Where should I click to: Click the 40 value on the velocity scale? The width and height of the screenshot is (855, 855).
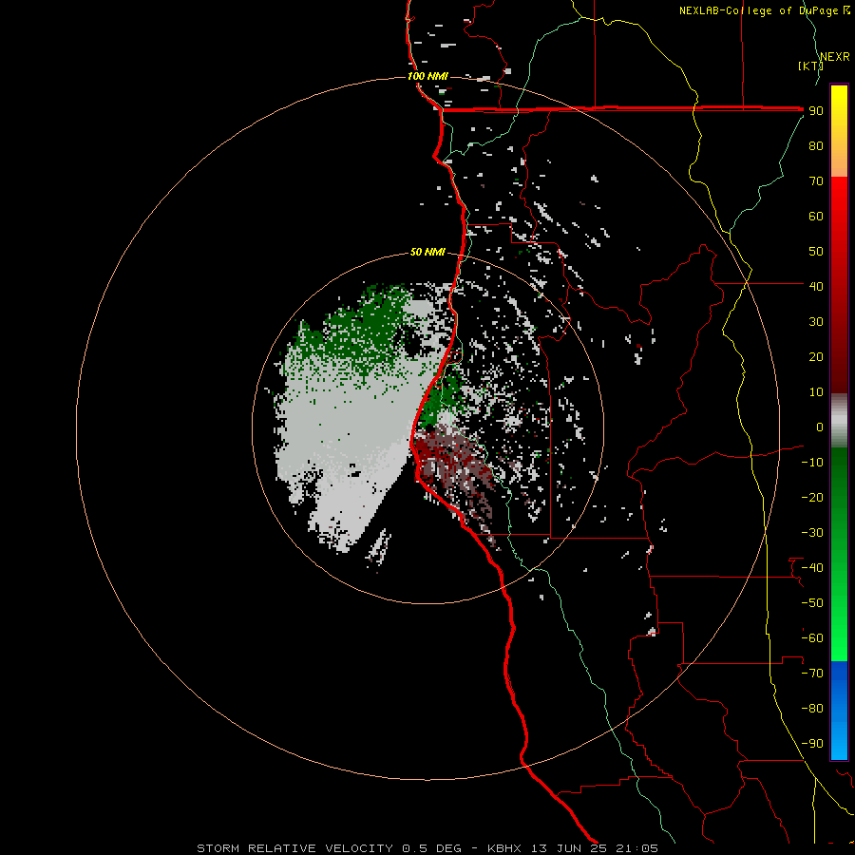(x=816, y=286)
